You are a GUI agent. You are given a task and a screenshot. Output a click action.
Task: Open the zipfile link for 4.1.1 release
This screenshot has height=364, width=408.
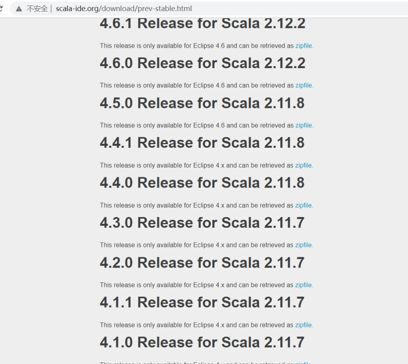coord(303,325)
